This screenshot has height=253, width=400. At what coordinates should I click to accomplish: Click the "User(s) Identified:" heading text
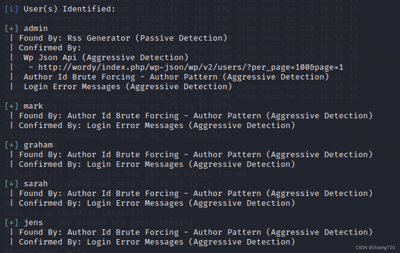[x=69, y=9]
